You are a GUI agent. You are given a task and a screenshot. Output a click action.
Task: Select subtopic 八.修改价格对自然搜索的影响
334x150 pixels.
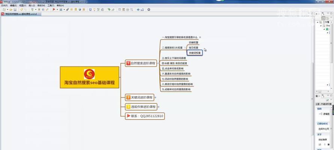pyautogui.click(x=177, y=84)
